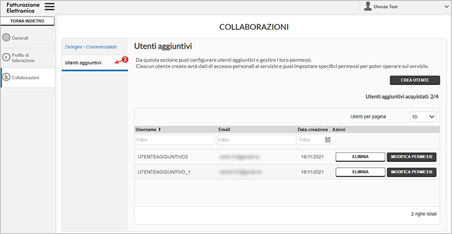Focus the Username filter field
Screen dimensions: 452x234
(x=175, y=140)
